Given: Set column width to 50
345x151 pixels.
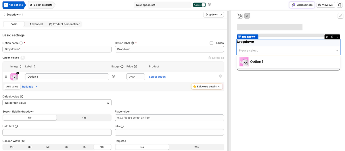Looking at the screenshot, I should (x=48, y=147).
